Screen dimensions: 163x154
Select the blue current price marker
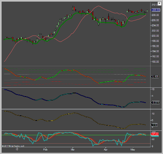point(155,10)
